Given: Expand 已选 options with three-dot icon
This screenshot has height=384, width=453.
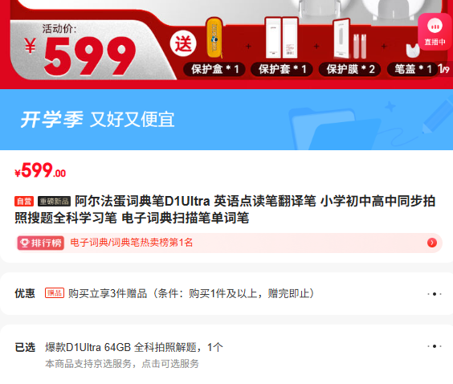Looking at the screenshot, I should tap(435, 346).
